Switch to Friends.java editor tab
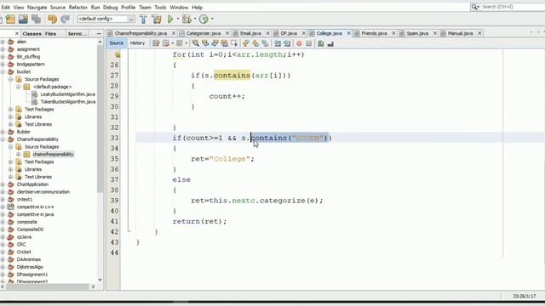 375,33
